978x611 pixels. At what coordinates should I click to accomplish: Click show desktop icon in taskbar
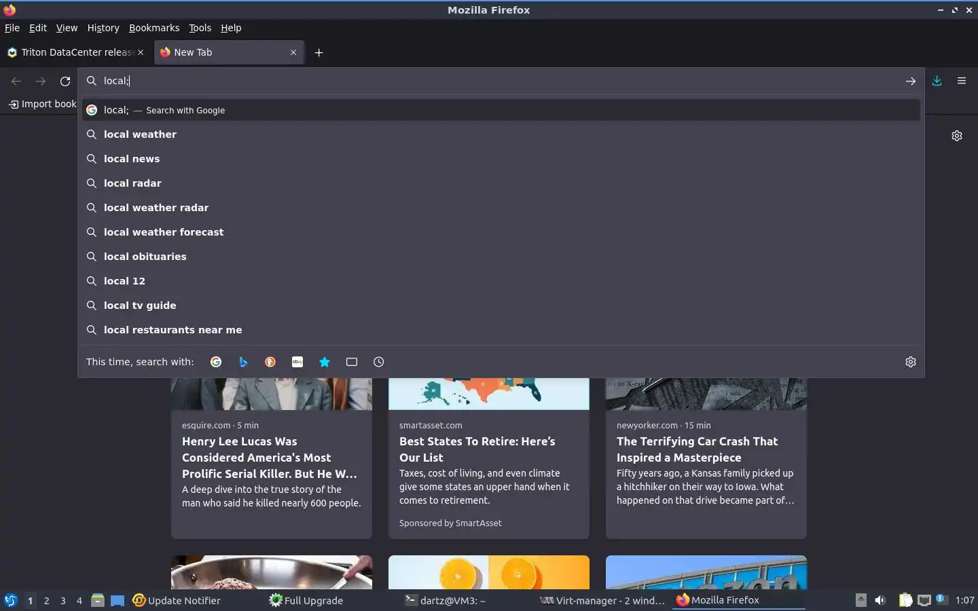[117, 600]
